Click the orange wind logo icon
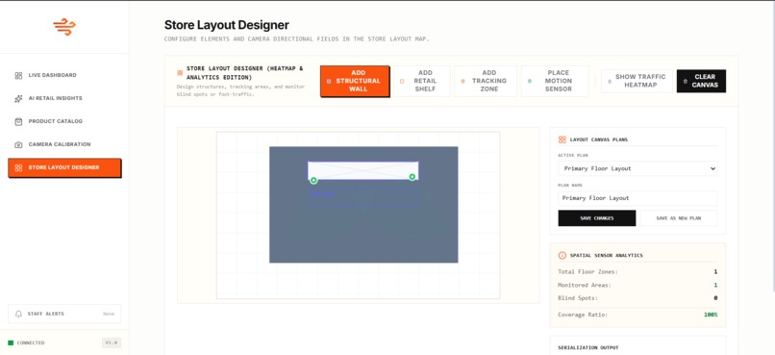Screen dimensions: 775x355 pyautogui.click(x=64, y=27)
